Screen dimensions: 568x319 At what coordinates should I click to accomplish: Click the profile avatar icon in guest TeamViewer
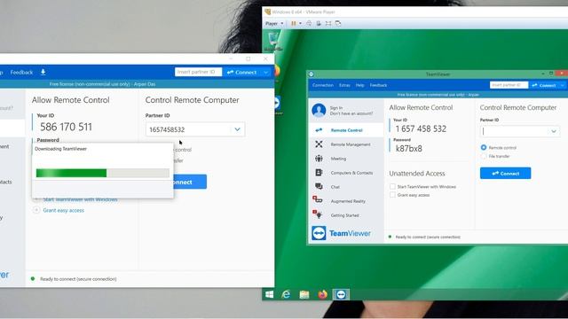319,110
